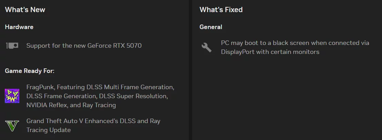The width and height of the screenshot is (382, 140).
Task: Click the DisplayPort with certain monitors line
Action: (x=270, y=52)
